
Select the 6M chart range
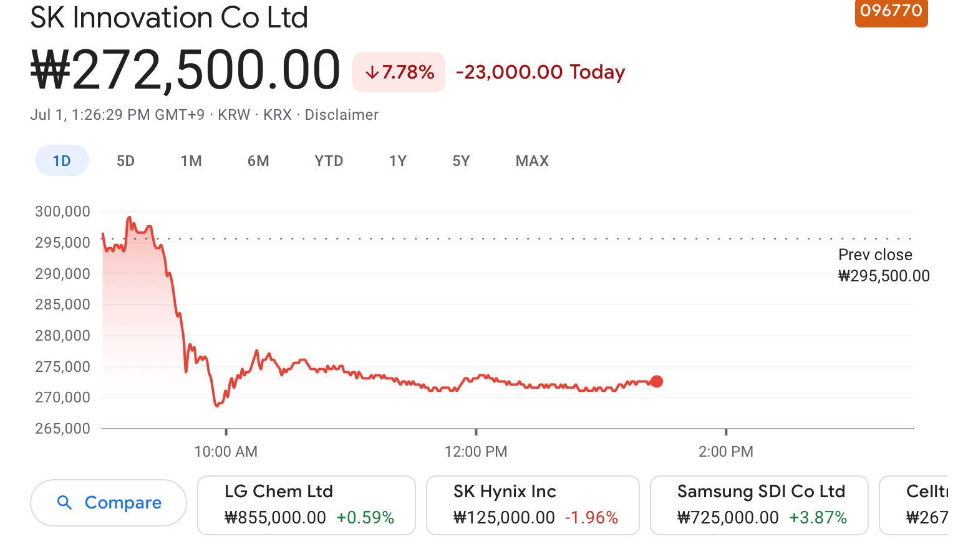[x=258, y=161]
